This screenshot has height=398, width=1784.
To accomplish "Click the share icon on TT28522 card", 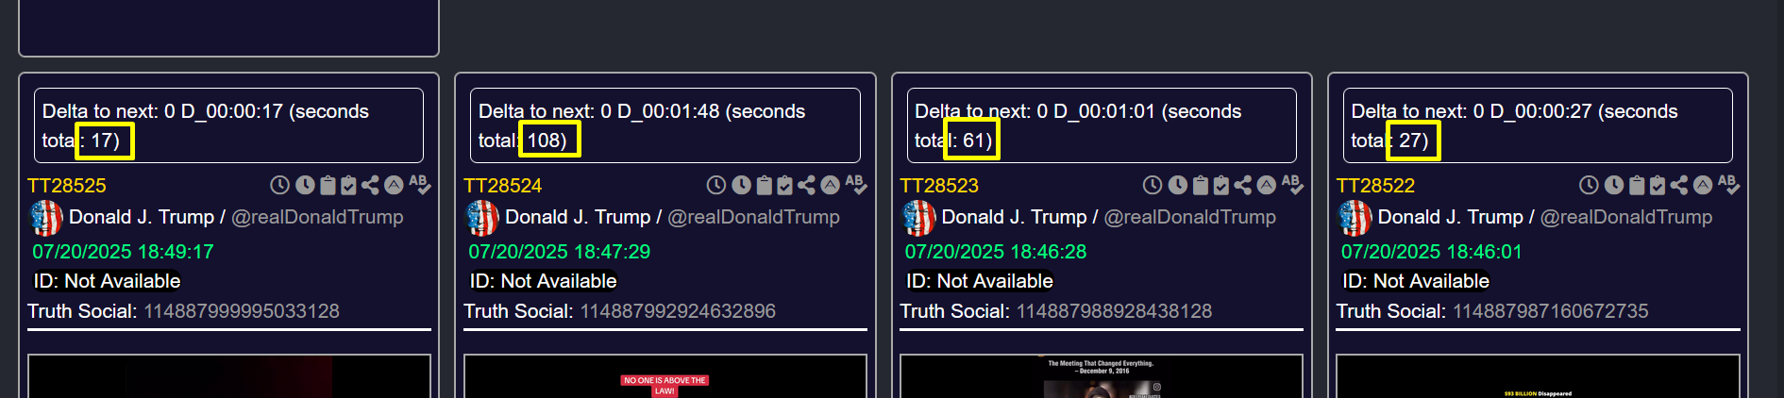I will tap(1679, 185).
